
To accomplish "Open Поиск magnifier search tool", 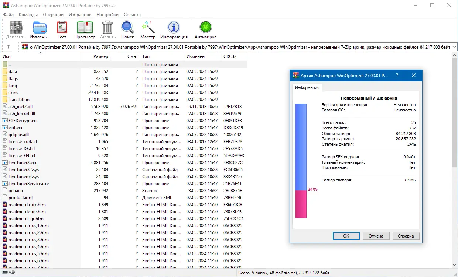I will pyautogui.click(x=127, y=28).
